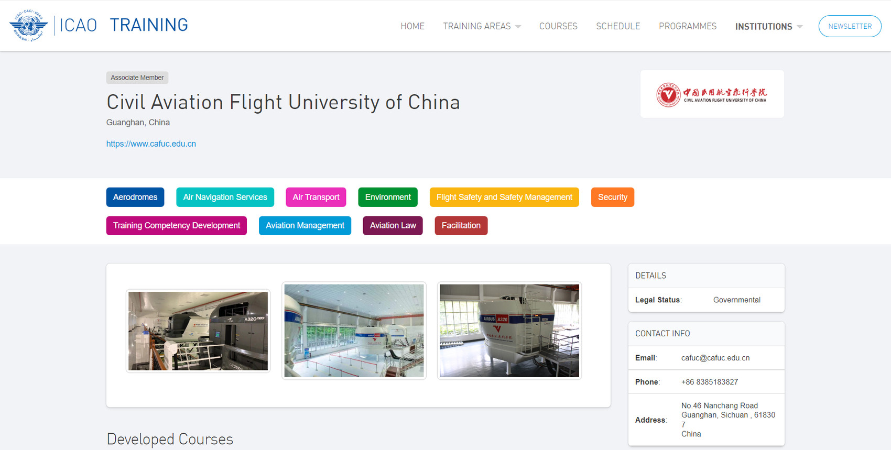891x450 pixels.
Task: Select Flight Safety and Safety Management tag
Action: (504, 197)
